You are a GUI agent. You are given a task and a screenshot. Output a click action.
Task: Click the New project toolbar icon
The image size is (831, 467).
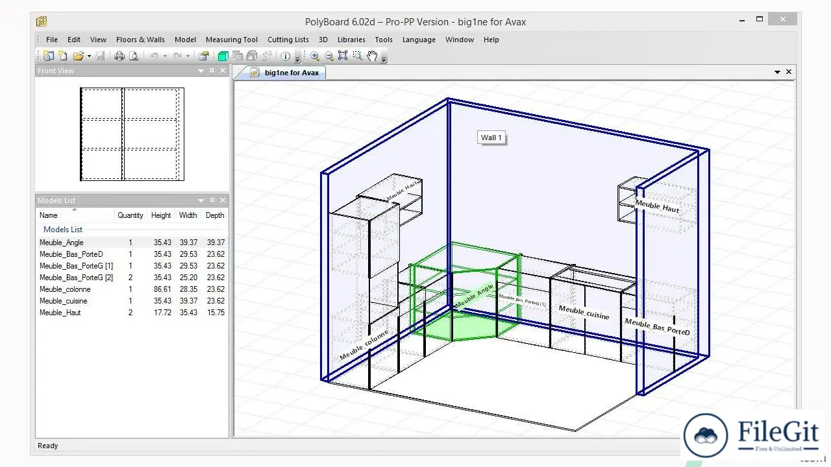pos(48,56)
